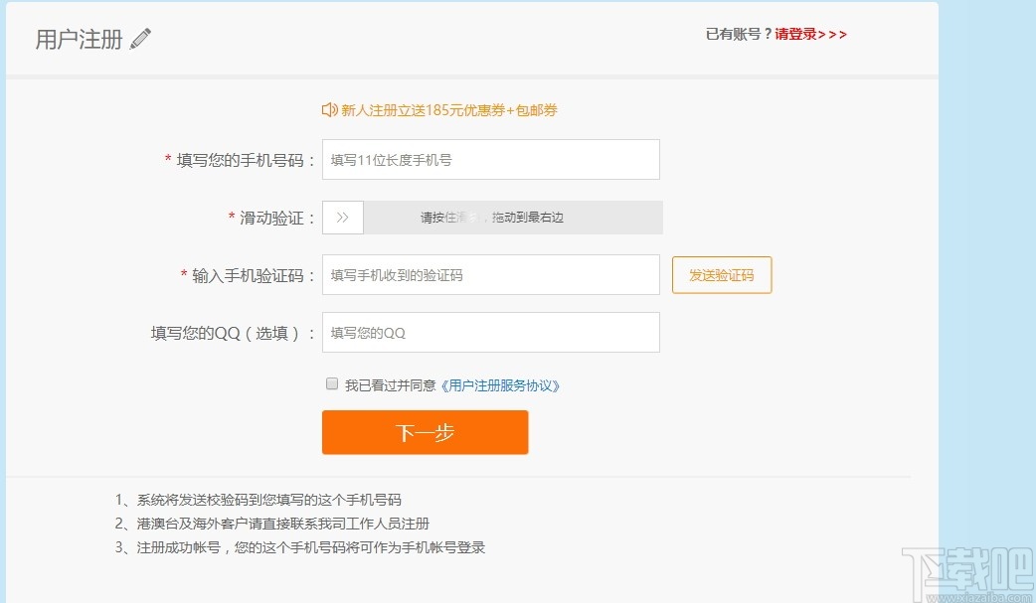This screenshot has height=603, width=1036.
Task: Tick the agreement checkbox
Action: (x=332, y=384)
